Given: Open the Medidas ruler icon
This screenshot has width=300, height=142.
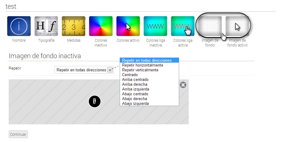Looking at the screenshot, I should 73,26.
